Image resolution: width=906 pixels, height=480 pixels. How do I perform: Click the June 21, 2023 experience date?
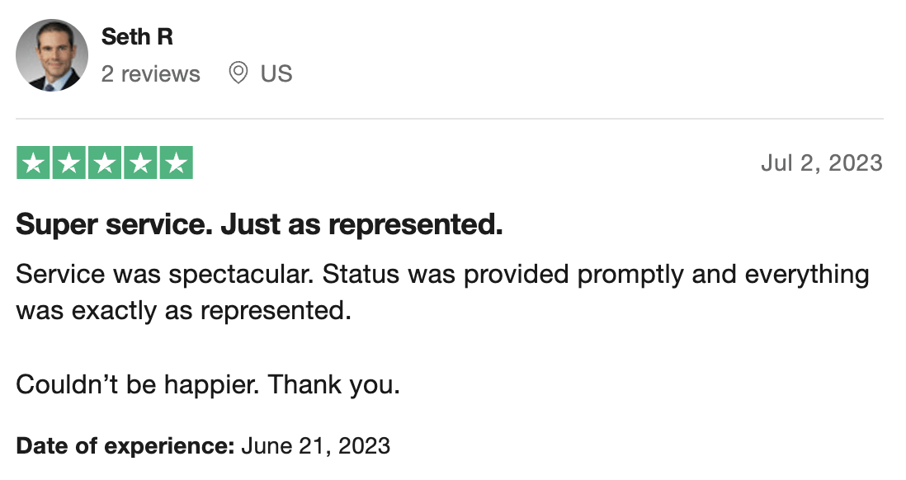click(x=315, y=446)
